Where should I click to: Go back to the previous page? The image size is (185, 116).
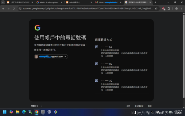point(3,9)
